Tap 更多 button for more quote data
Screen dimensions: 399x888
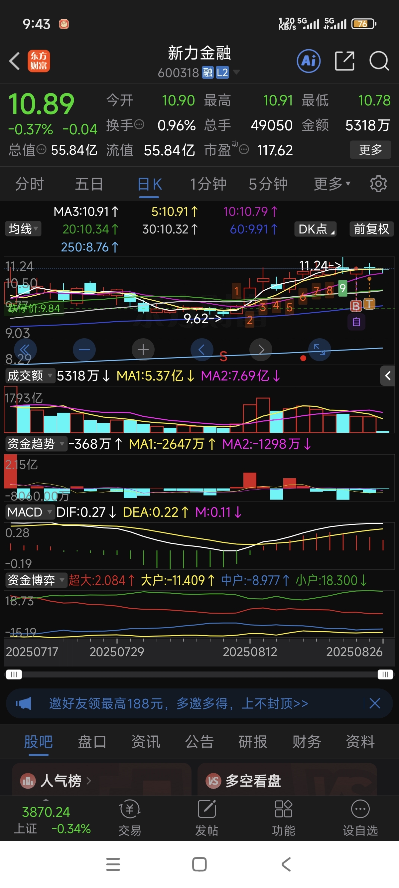[x=370, y=150]
